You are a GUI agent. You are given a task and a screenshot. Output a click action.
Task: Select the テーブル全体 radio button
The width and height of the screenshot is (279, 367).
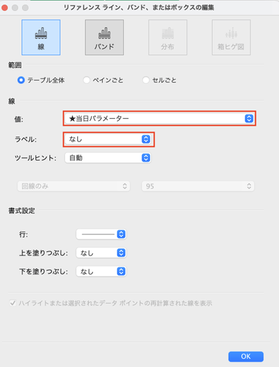click(21, 80)
